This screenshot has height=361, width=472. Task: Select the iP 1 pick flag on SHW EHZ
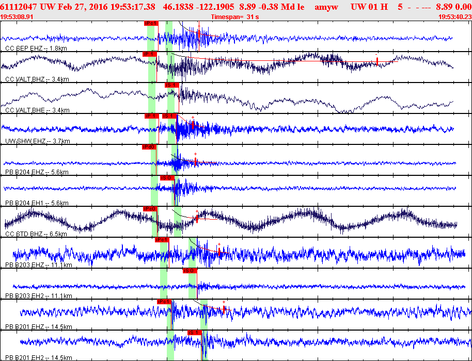(x=152, y=116)
